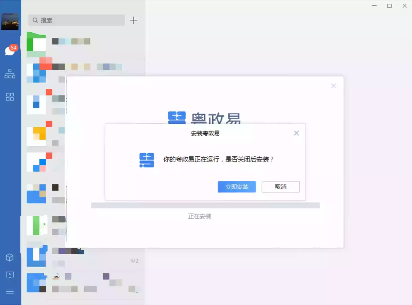Close the outer 粤政易 installer window
This screenshot has width=412, height=305.
click(333, 86)
